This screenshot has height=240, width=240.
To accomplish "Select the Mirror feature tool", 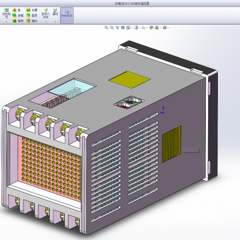I will click(x=32, y=20).
